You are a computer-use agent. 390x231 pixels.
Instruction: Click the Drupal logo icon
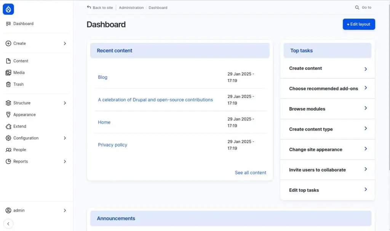(8, 9)
